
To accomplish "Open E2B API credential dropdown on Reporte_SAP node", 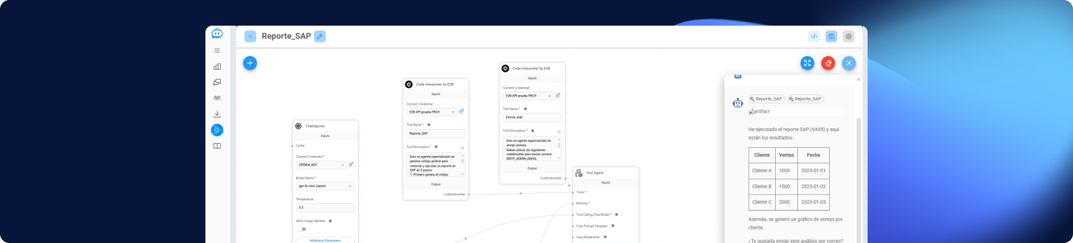I will click(x=432, y=112).
